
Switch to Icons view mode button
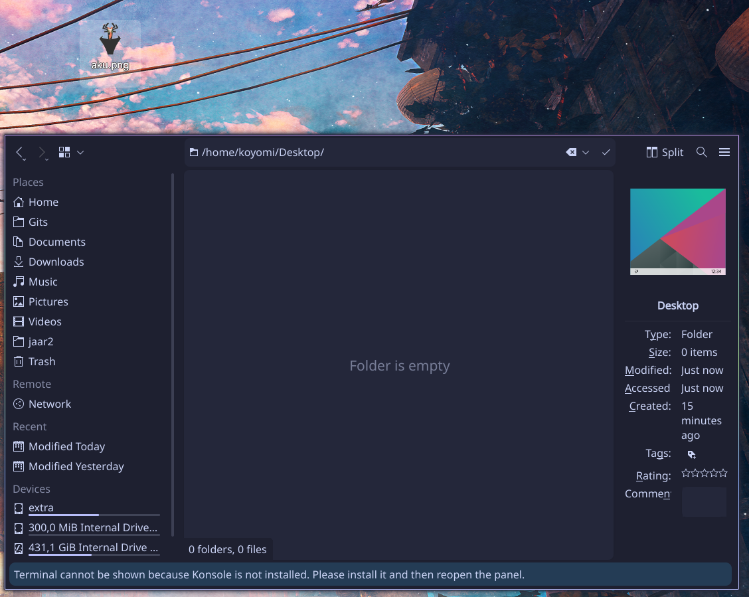[64, 153]
